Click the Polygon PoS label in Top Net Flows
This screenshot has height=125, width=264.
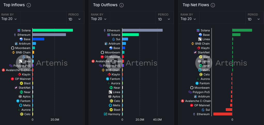coord(201,92)
